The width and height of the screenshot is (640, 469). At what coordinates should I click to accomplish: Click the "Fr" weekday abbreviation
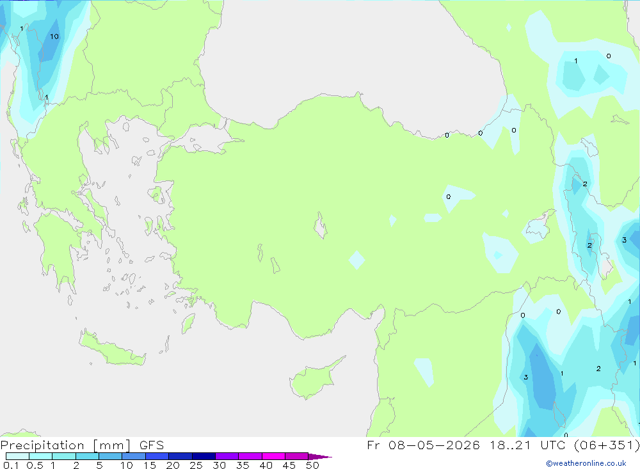(x=373, y=445)
